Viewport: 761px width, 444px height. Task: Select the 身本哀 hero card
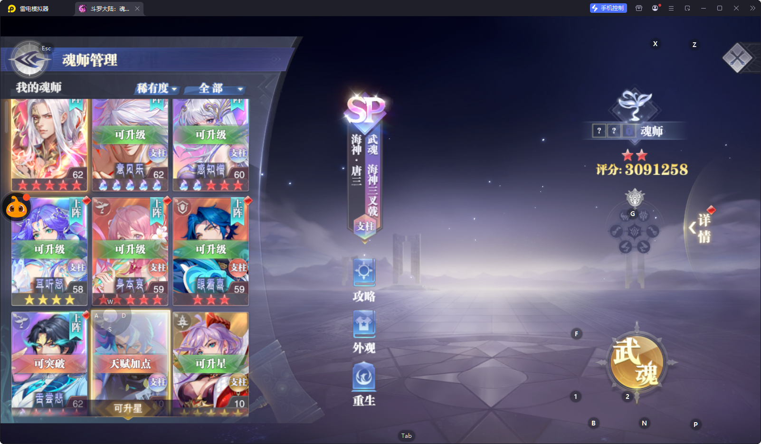[130, 252]
